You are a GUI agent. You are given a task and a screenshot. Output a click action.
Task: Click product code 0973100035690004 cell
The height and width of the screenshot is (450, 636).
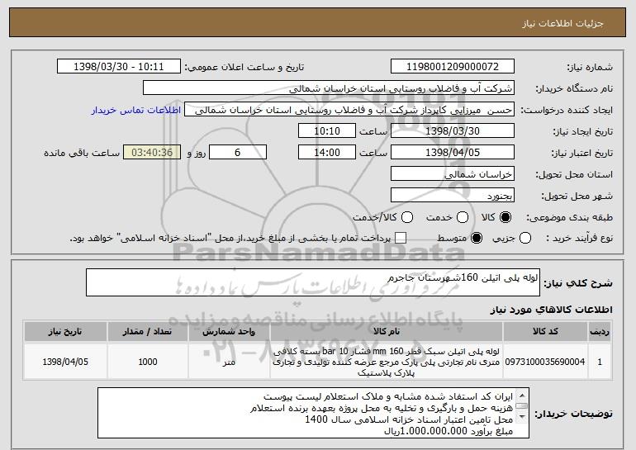click(545, 362)
